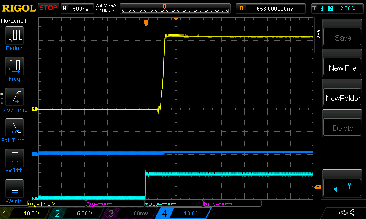
Task: Open the Horizontal measurement menu header
Action: [x=14, y=21]
